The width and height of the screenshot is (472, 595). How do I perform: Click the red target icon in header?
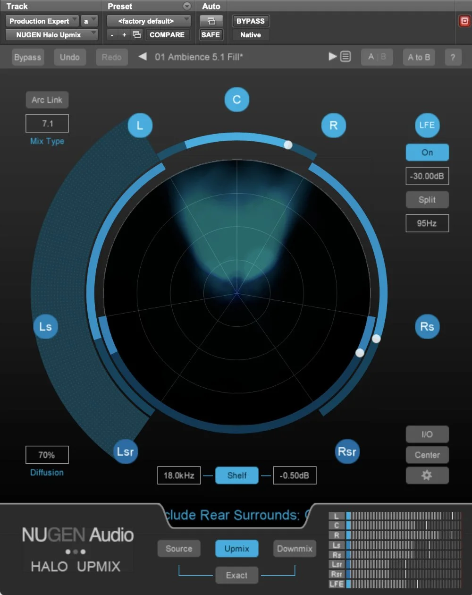point(464,21)
